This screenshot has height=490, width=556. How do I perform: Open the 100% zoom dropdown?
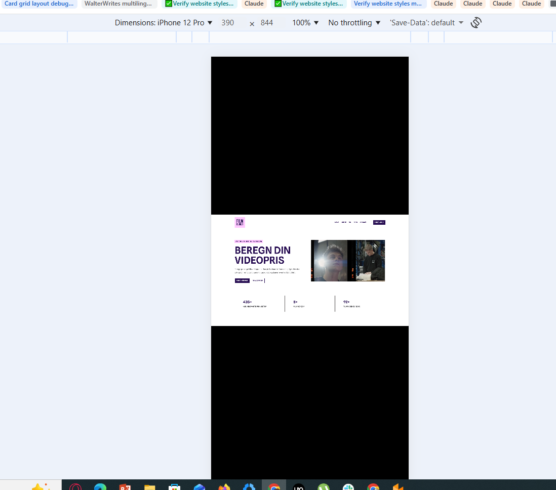pyautogui.click(x=305, y=23)
